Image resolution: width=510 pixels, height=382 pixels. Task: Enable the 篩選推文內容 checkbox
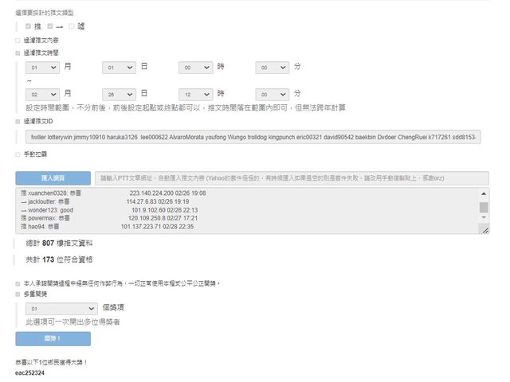pos(18,40)
